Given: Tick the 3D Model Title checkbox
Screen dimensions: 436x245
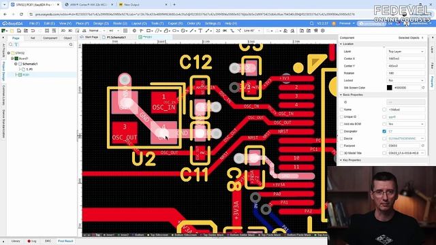Looking at the screenshot, I should 341,153.
